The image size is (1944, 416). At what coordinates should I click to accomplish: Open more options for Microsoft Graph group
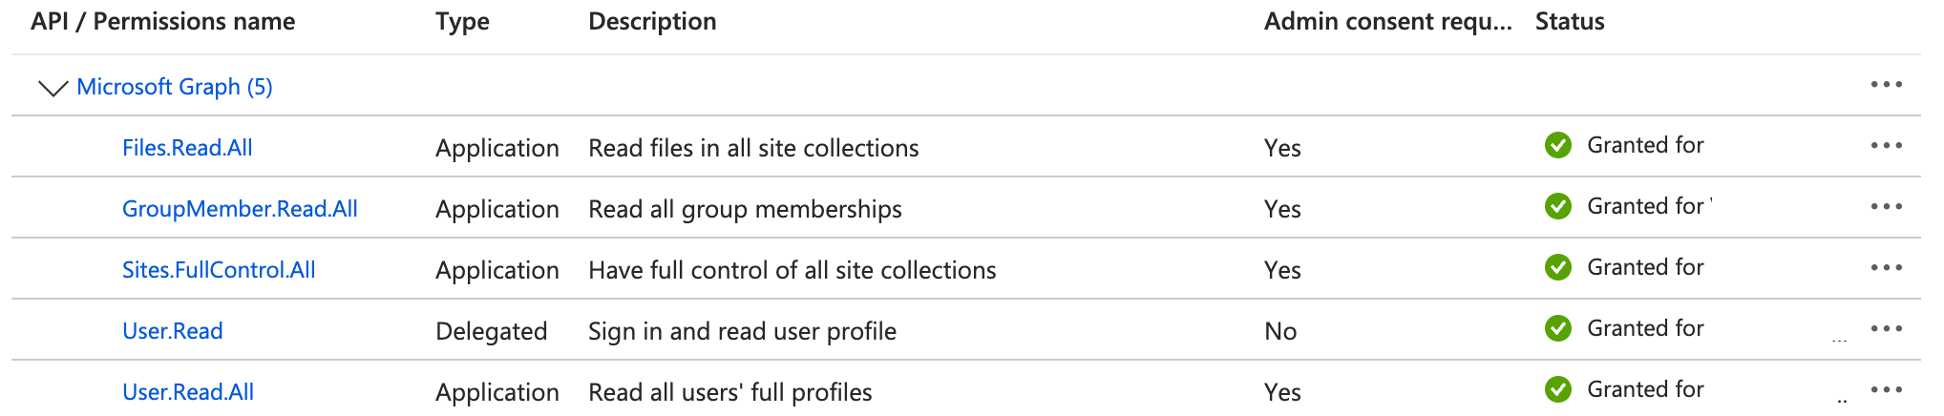click(1886, 85)
